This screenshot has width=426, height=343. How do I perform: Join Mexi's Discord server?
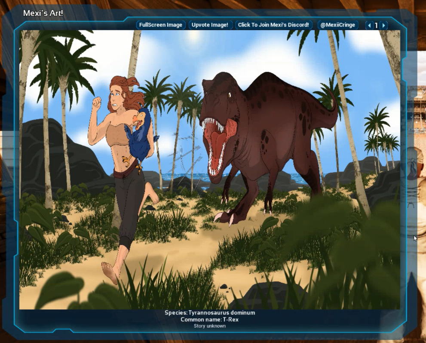(x=274, y=25)
